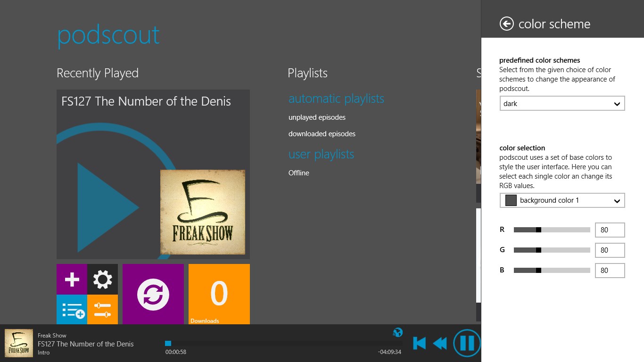Click the globe icon in player bar

click(x=398, y=333)
